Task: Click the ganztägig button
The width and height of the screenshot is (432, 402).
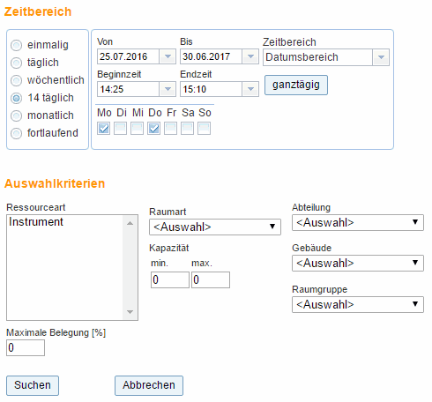Action: [296, 85]
